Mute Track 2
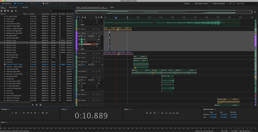The image size is (258, 132). (93, 29)
